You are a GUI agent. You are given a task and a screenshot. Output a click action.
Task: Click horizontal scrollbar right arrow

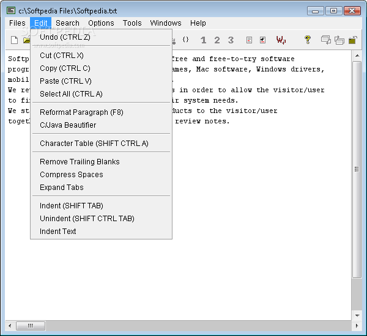[x=357, y=326]
